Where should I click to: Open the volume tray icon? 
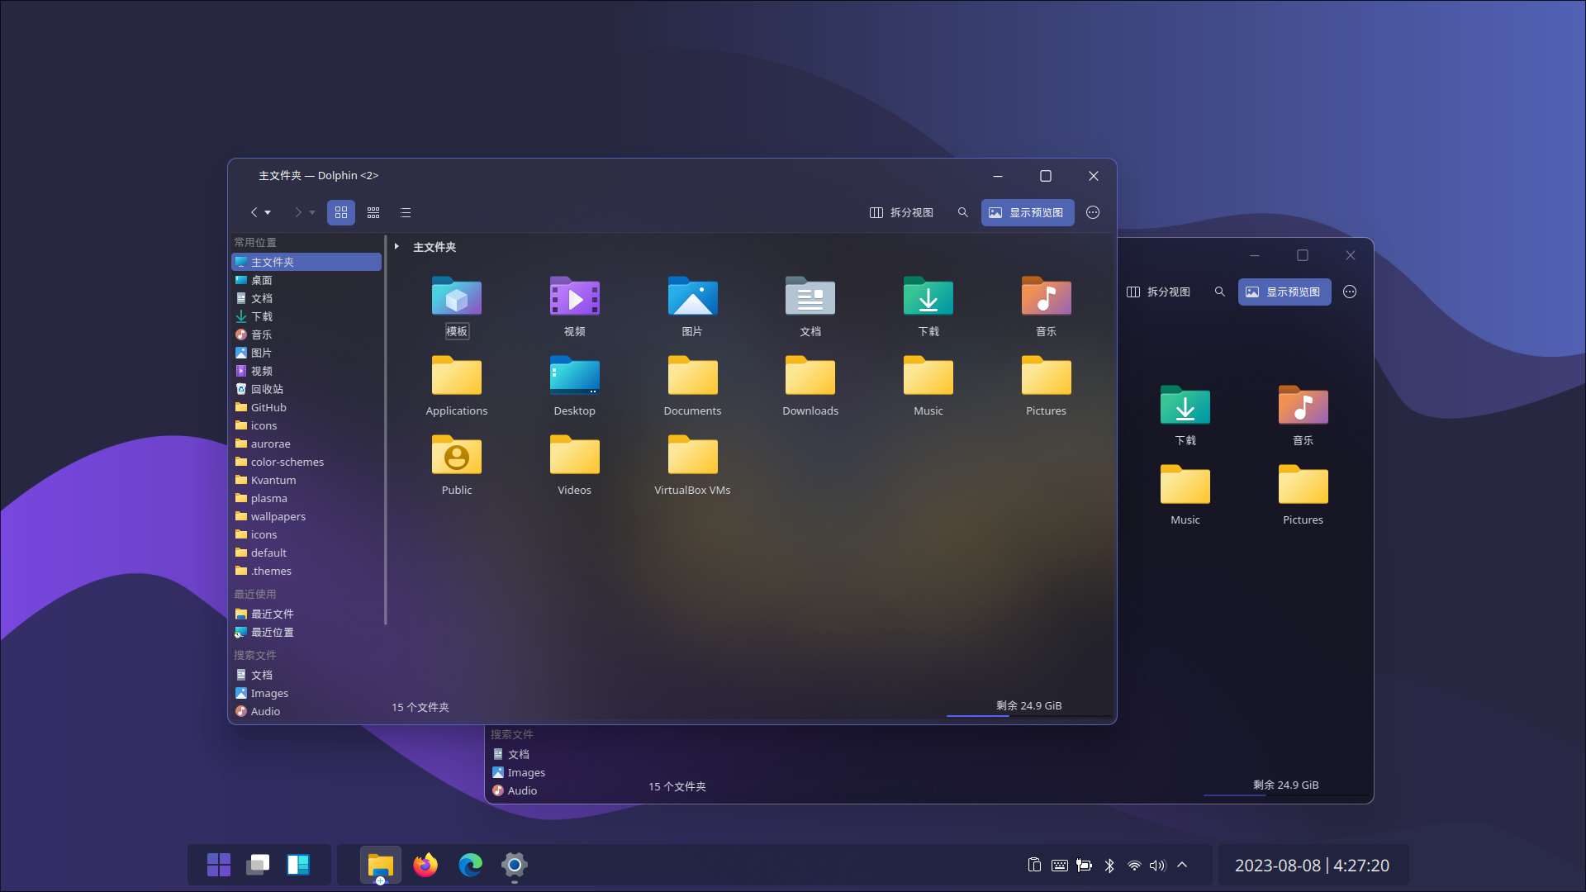click(1157, 866)
